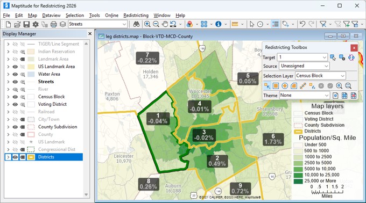Expand the TIGER/Line Segment layer row
Screen dimensions: 366x203
[x=8, y=44]
